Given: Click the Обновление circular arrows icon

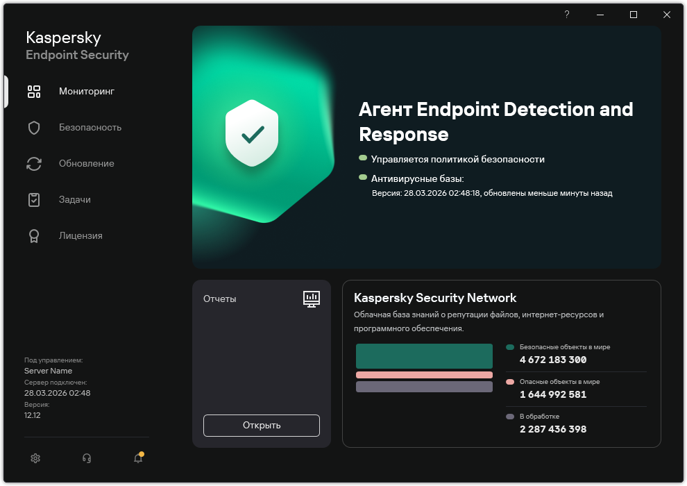Looking at the screenshot, I should [34, 163].
